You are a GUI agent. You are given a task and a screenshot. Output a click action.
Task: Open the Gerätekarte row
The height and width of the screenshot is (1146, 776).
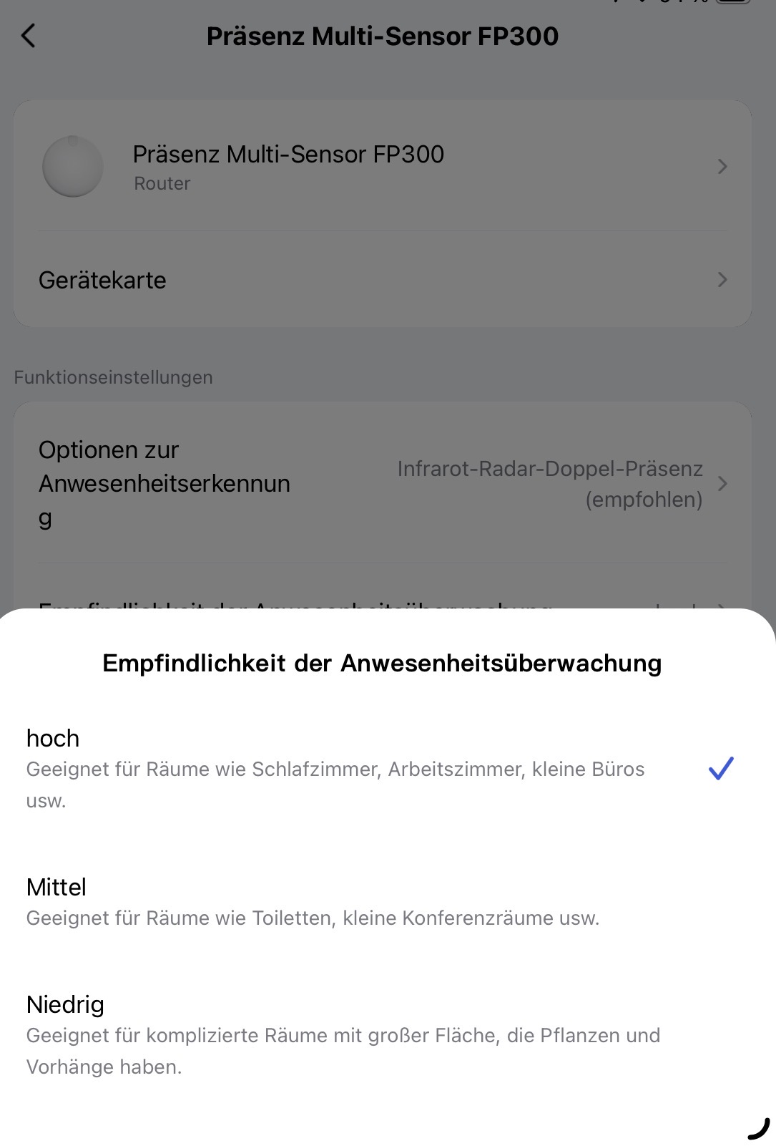coord(383,280)
